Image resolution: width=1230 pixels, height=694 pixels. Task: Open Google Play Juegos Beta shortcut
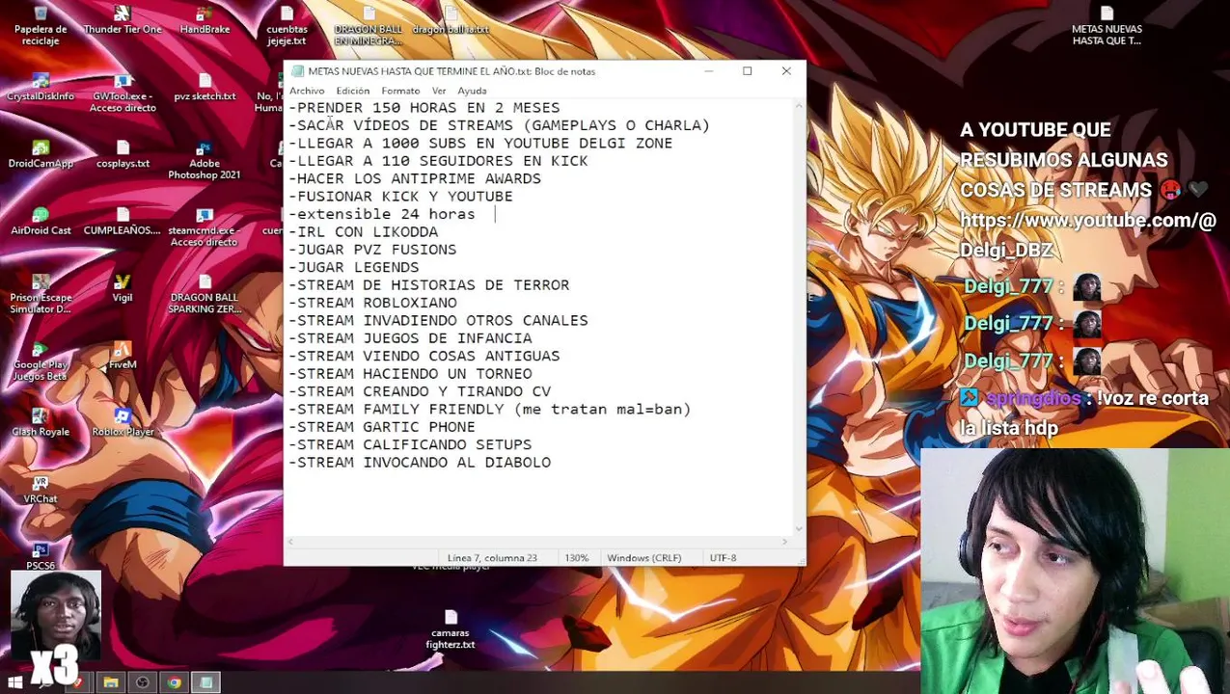(41, 360)
